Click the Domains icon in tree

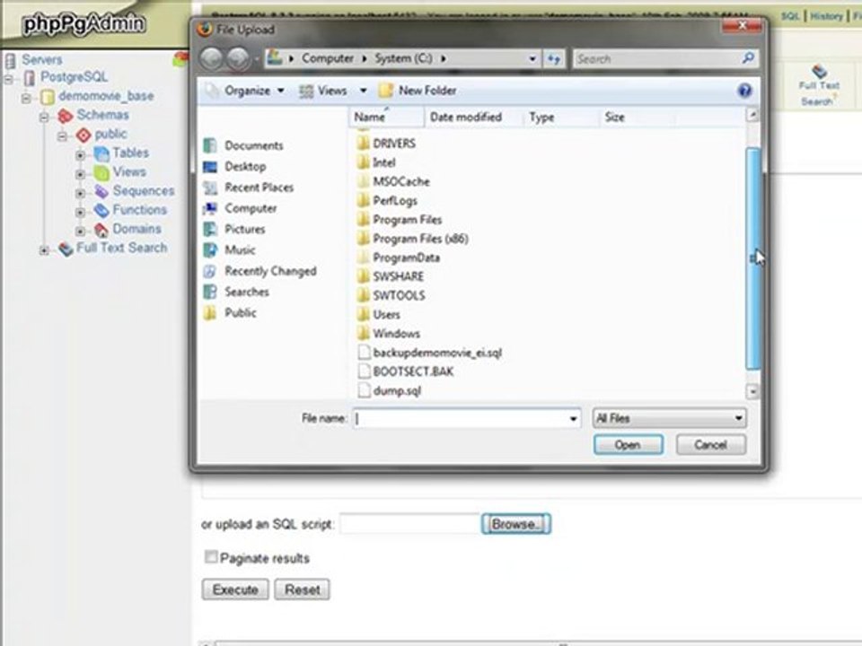101,229
